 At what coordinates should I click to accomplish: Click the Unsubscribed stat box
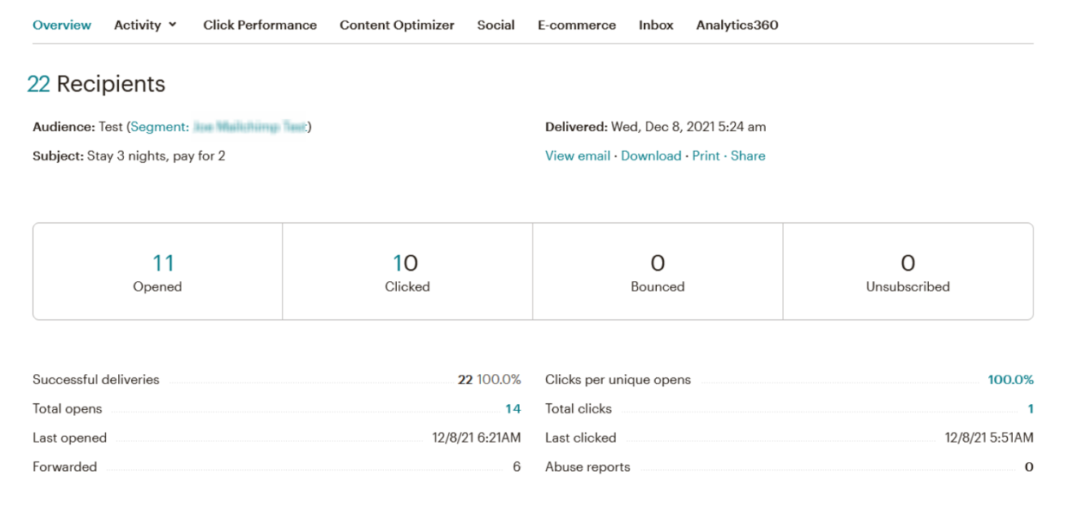pyautogui.click(x=908, y=271)
